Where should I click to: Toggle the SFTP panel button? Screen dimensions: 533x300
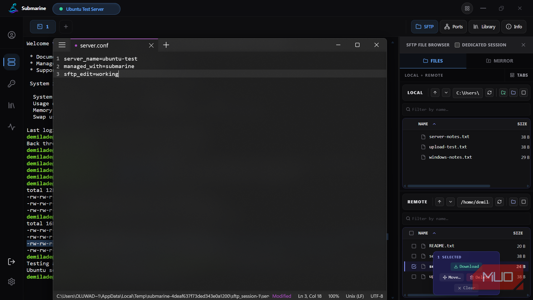424,27
